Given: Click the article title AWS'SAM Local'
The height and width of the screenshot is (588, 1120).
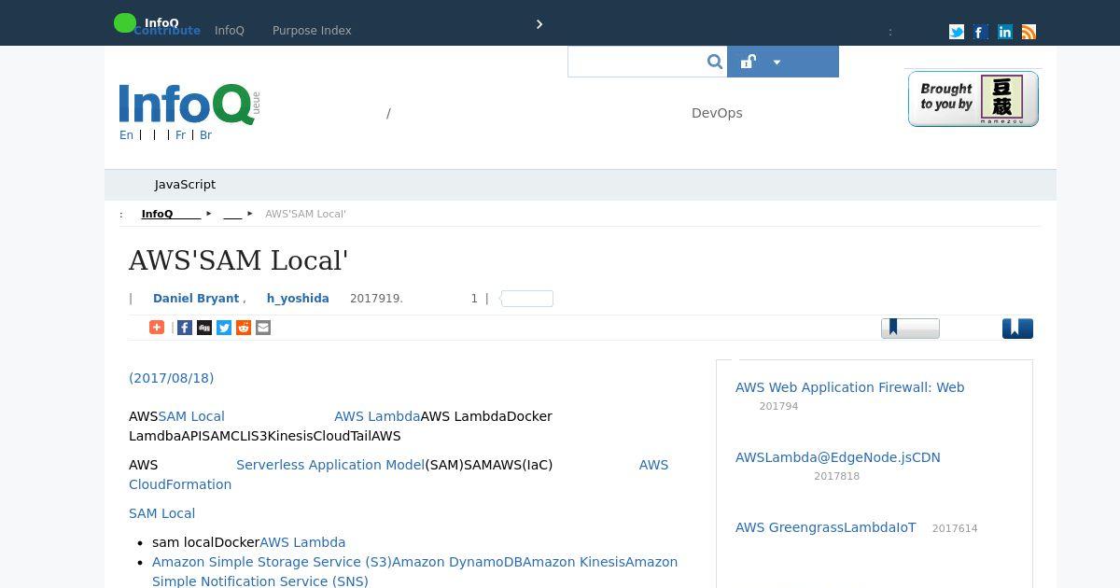Looking at the screenshot, I should [238, 260].
